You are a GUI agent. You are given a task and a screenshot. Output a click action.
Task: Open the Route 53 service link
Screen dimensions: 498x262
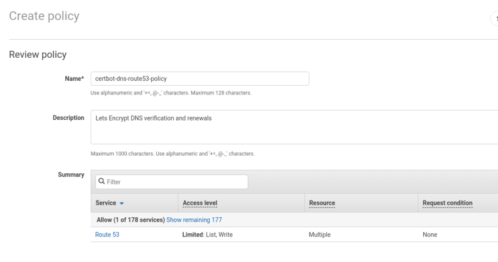pyautogui.click(x=107, y=235)
